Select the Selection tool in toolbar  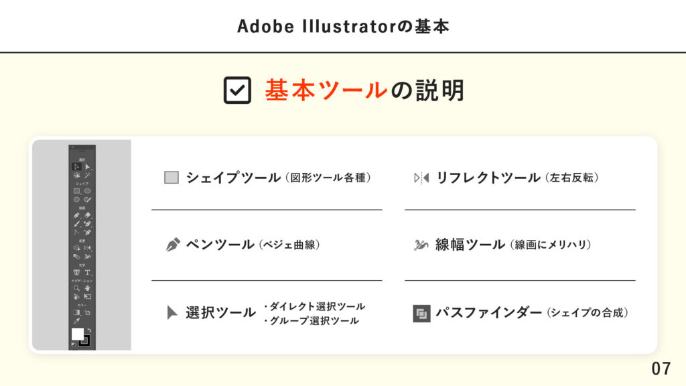click(x=77, y=166)
